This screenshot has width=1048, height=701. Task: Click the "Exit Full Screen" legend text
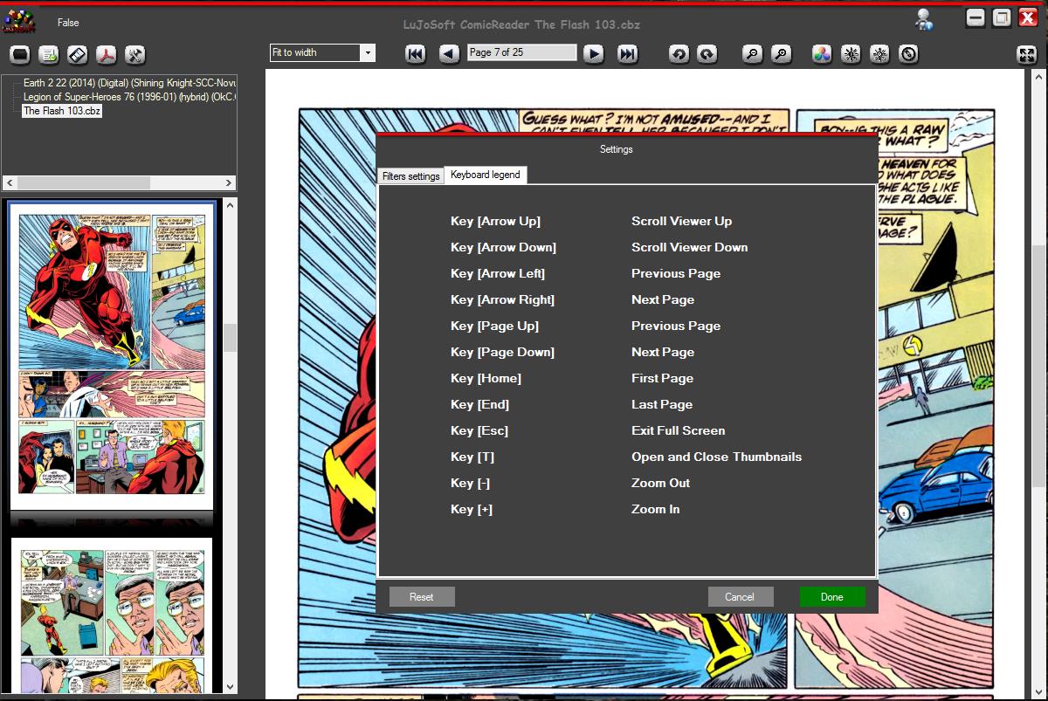(x=679, y=430)
